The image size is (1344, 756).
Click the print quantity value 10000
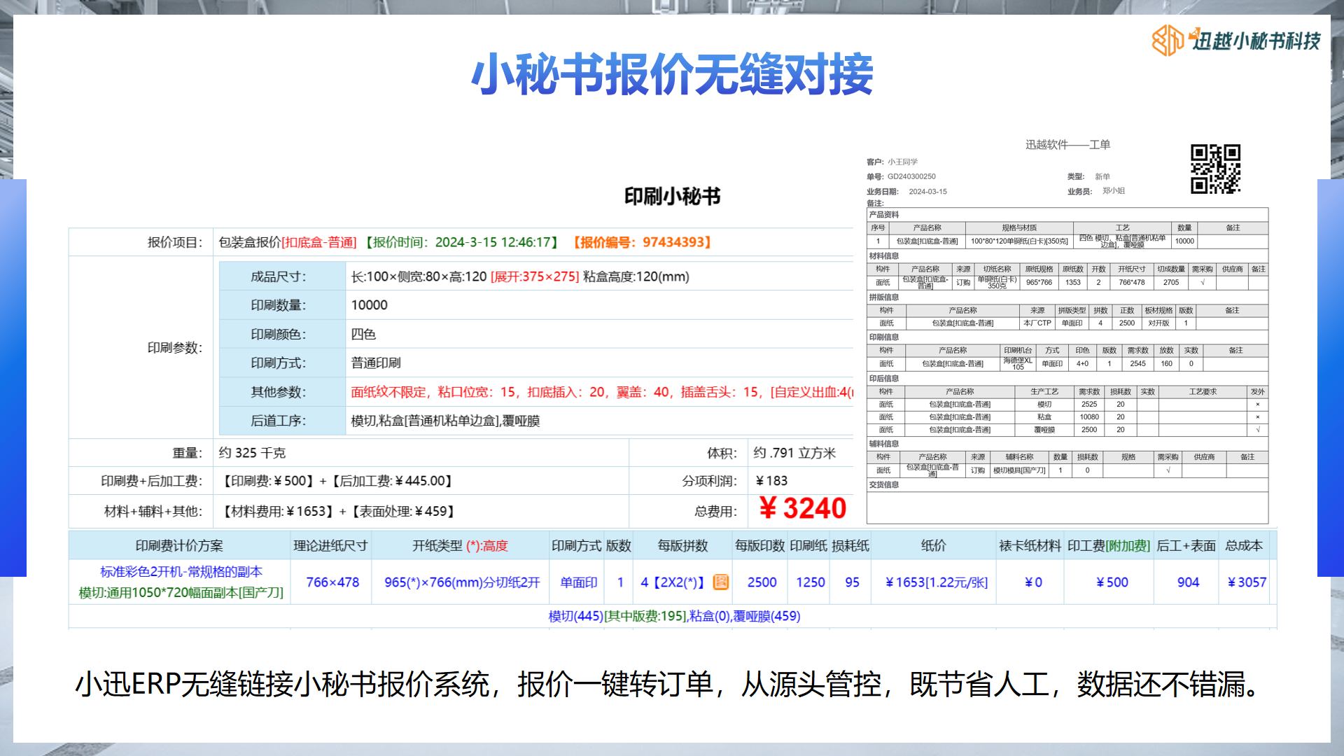point(370,305)
